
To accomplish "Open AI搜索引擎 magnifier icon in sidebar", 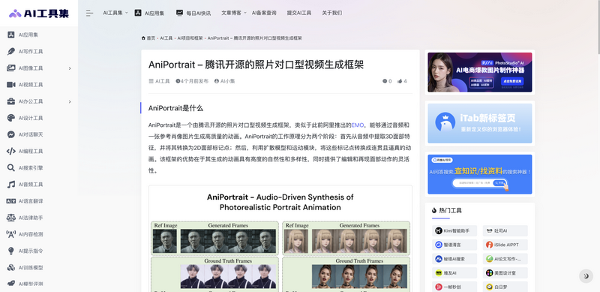I will click(11, 168).
